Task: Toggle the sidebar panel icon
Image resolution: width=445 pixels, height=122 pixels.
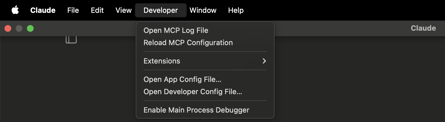Action: (x=71, y=40)
